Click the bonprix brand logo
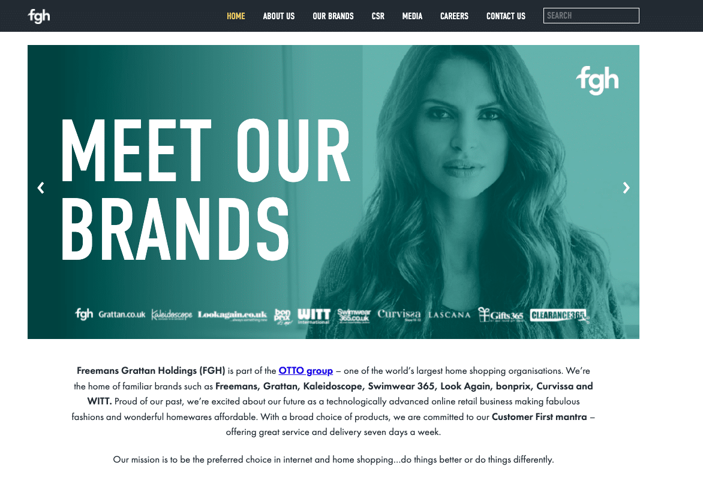The image size is (703, 480). pyautogui.click(x=283, y=316)
